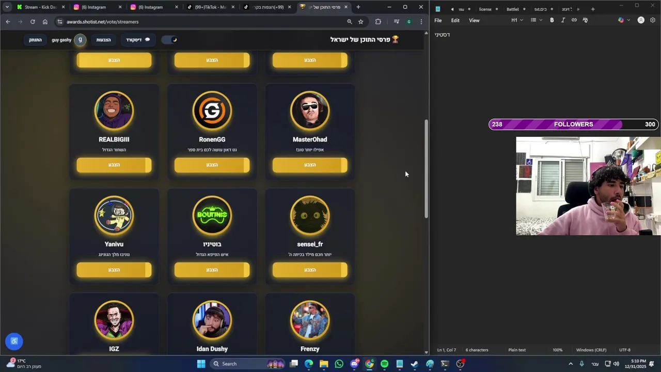Show hidden tray icons chevron
This screenshot has width=661, height=372.
click(x=571, y=364)
